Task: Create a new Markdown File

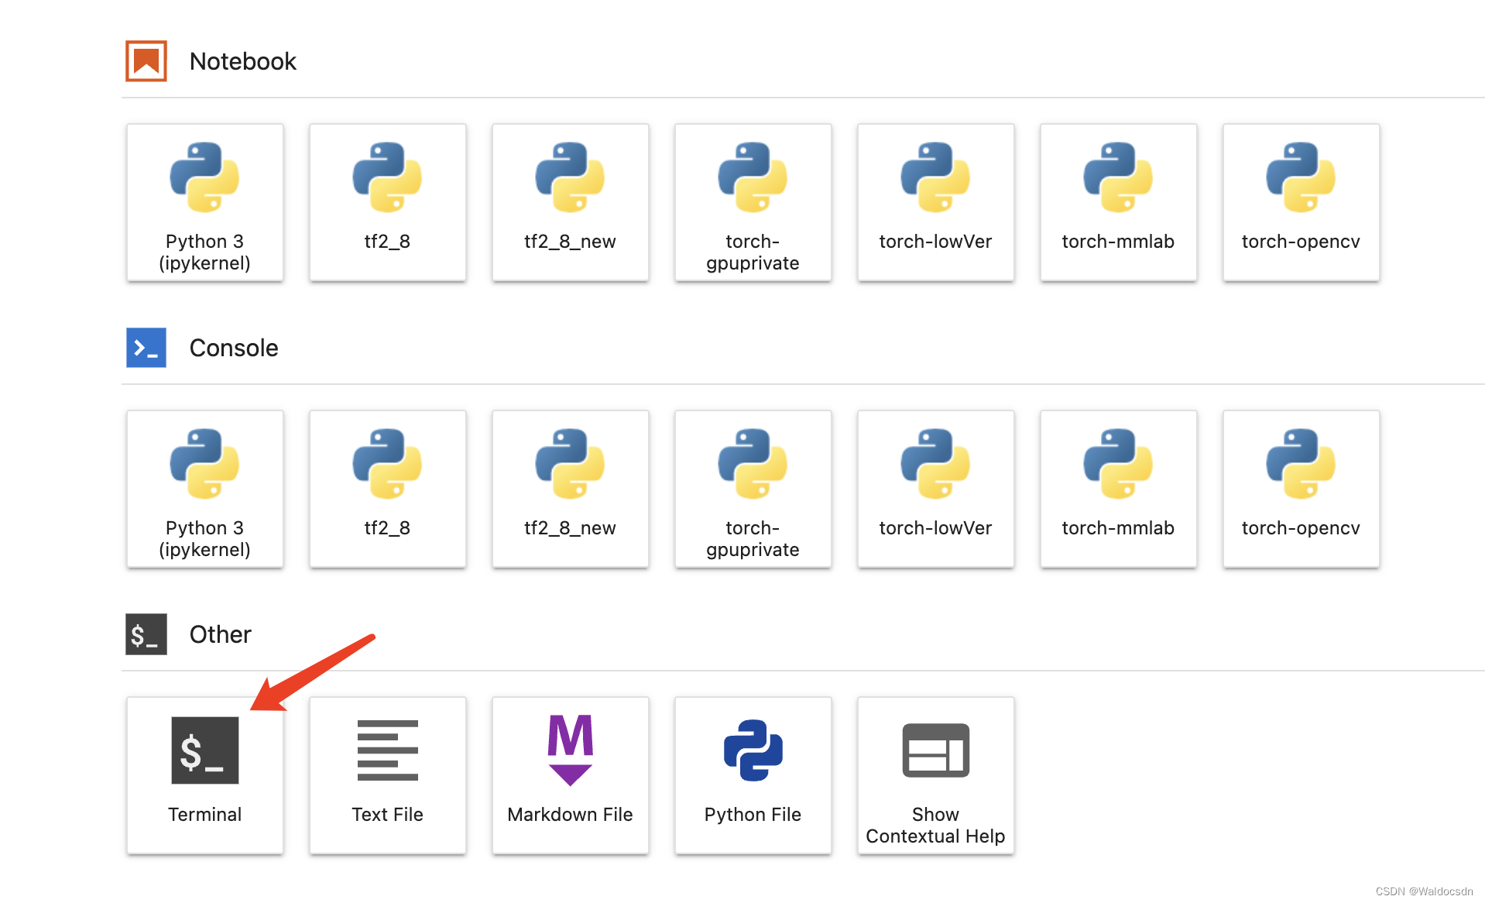Action: pyautogui.click(x=571, y=775)
